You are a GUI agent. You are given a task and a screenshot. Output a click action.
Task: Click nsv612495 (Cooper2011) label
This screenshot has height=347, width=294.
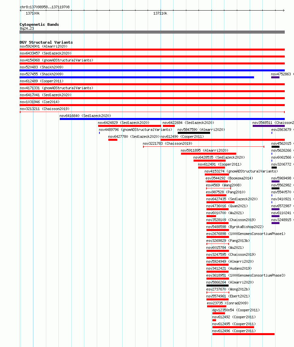[x=234, y=324]
